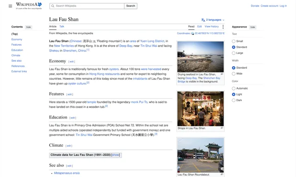Select the Read tab
Viewport: 296px width, 177px height.
(x=191, y=27)
